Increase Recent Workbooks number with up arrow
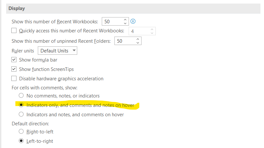The width and height of the screenshot is (264, 148). (125, 19)
